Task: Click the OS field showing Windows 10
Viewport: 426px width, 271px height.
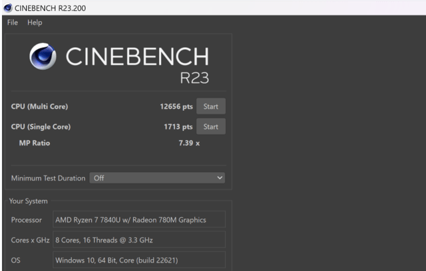Action: pyautogui.click(x=139, y=260)
